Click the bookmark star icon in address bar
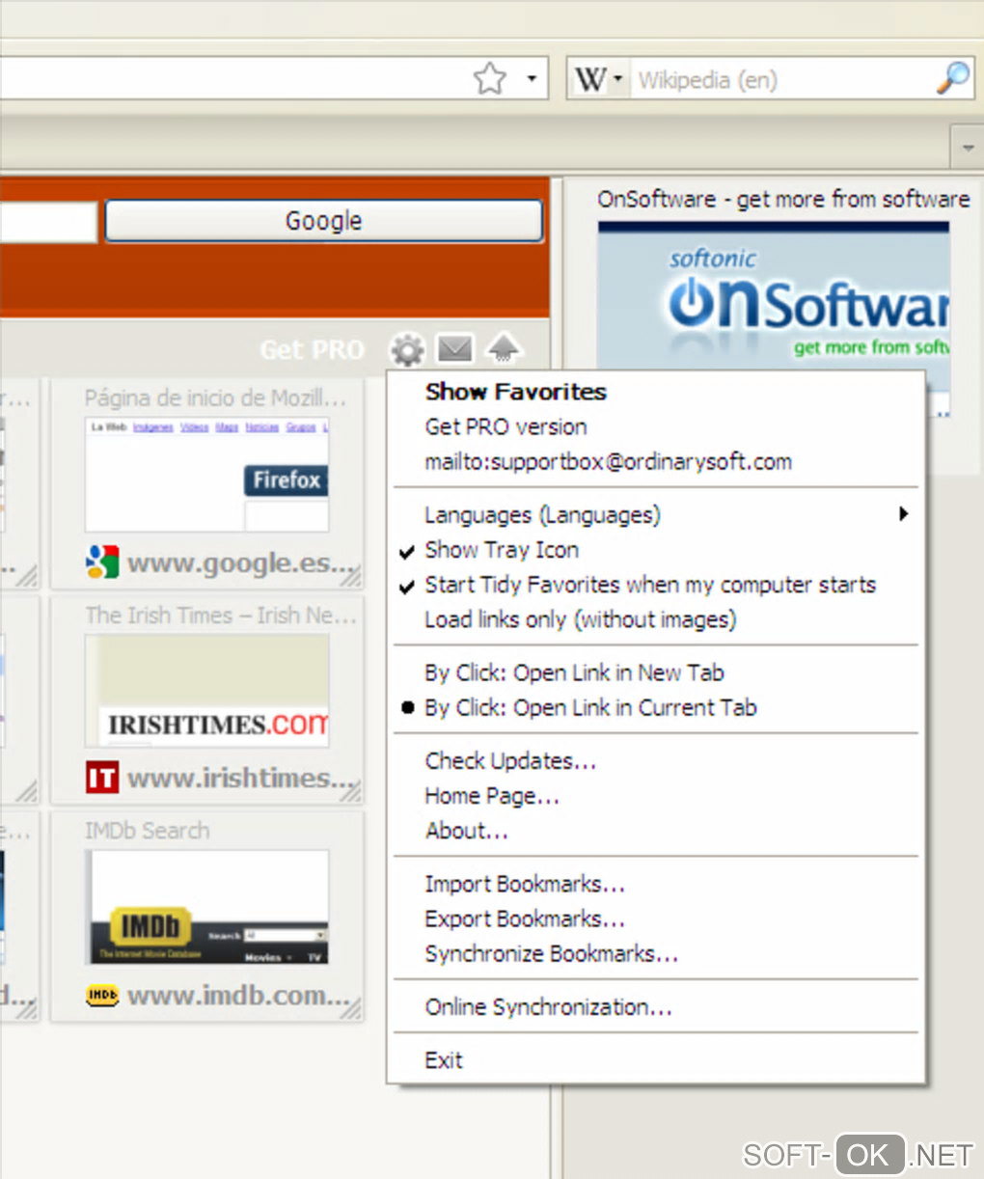Screen dimensions: 984x1179 point(490,78)
